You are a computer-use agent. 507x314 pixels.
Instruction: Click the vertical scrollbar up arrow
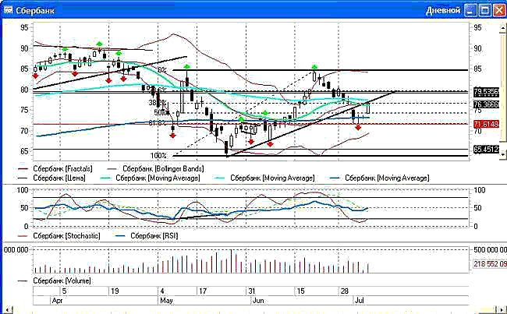click(x=503, y=28)
